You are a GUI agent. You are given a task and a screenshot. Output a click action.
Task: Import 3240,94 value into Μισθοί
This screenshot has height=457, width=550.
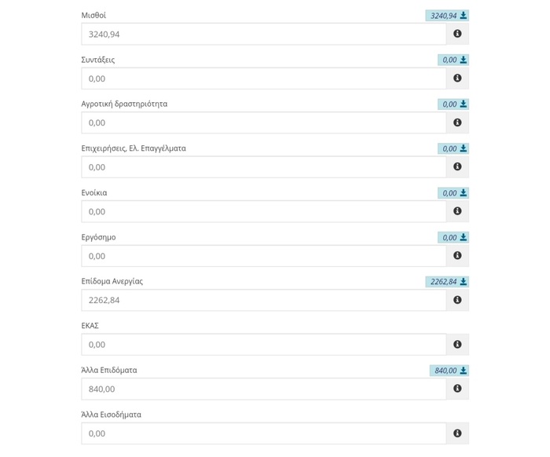[x=447, y=16]
